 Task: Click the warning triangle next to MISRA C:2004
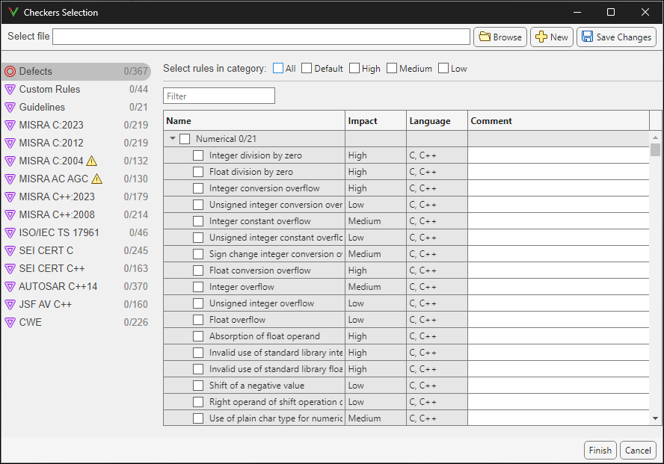[x=91, y=161]
